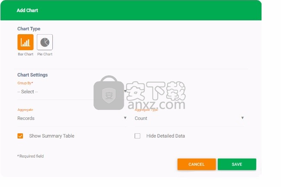Click the 'Pie Chart' text label

click(45, 54)
